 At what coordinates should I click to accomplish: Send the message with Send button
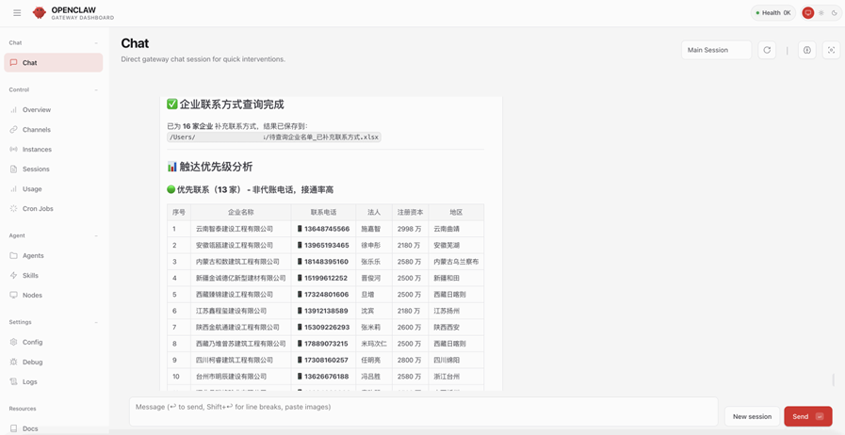[808, 416]
